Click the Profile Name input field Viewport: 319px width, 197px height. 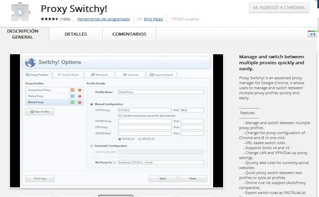(x=161, y=92)
